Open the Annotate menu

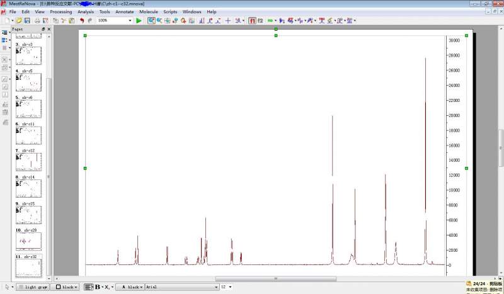click(124, 11)
